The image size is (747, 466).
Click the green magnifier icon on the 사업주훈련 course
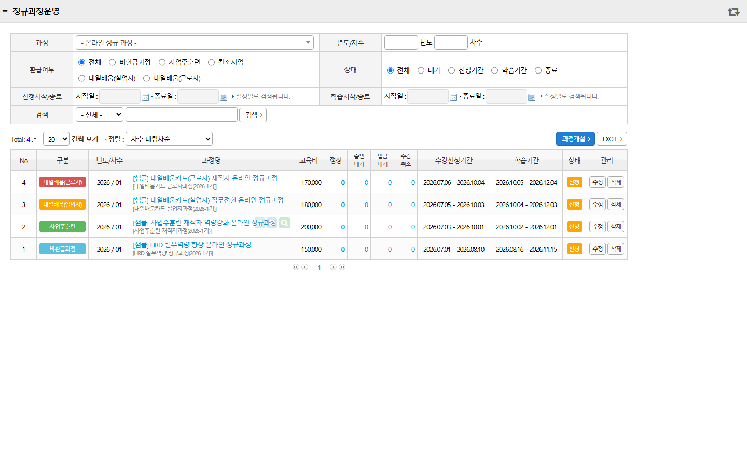284,223
